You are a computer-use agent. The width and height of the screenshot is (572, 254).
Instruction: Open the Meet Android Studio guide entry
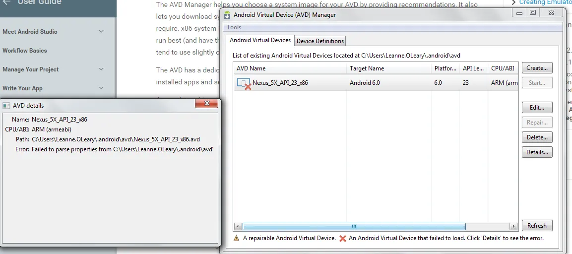pos(30,32)
